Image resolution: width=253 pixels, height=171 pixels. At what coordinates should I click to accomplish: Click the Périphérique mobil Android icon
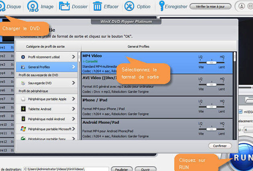tap(23, 119)
